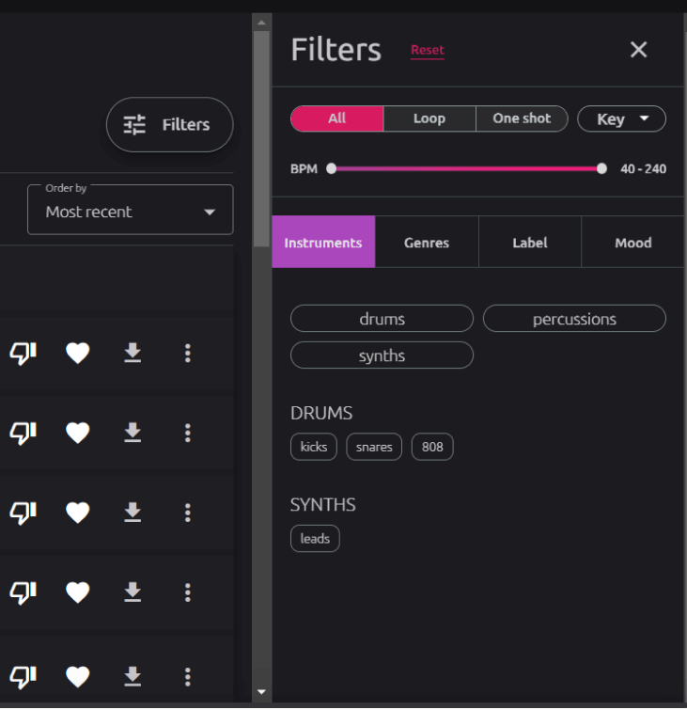
Task: Click the vertical scrollbar thumb
Action: [261, 138]
